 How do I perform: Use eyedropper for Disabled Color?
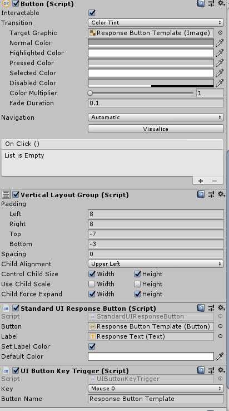(220, 83)
